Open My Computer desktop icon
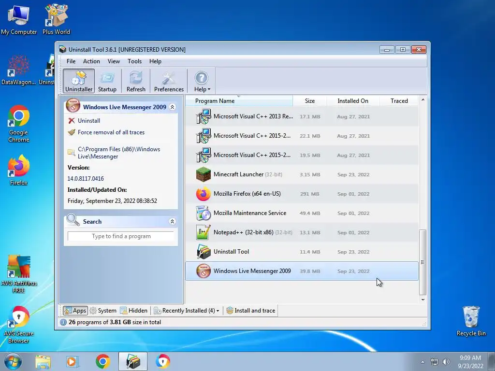The width and height of the screenshot is (495, 371). point(19,20)
